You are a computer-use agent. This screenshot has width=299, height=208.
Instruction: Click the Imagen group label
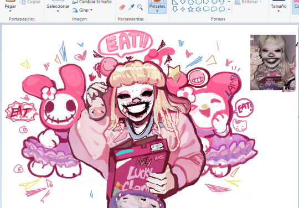(80, 19)
